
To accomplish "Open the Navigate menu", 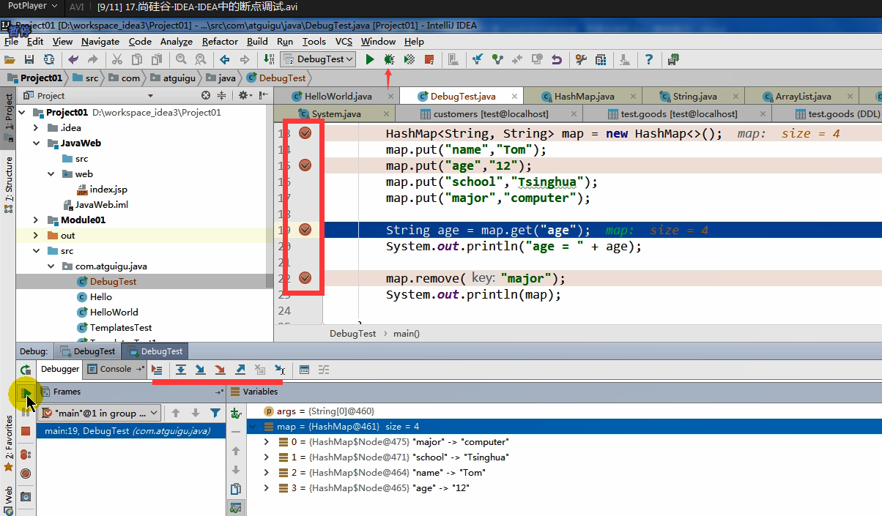I will pos(100,42).
